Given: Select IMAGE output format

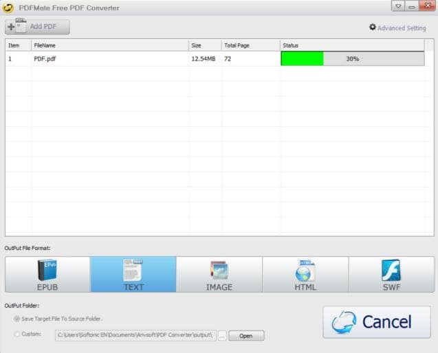Looking at the screenshot, I should click(219, 275).
